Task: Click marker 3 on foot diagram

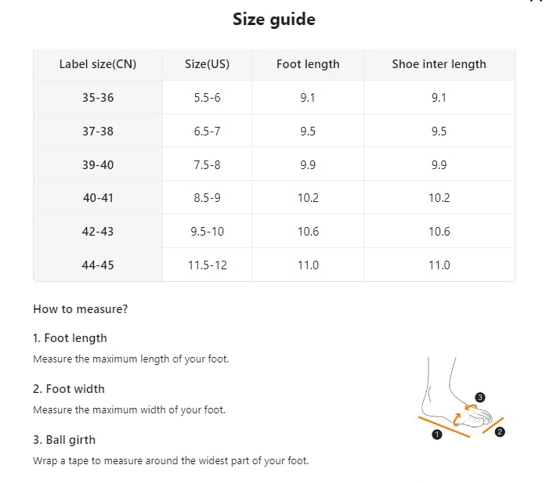Action: [480, 398]
